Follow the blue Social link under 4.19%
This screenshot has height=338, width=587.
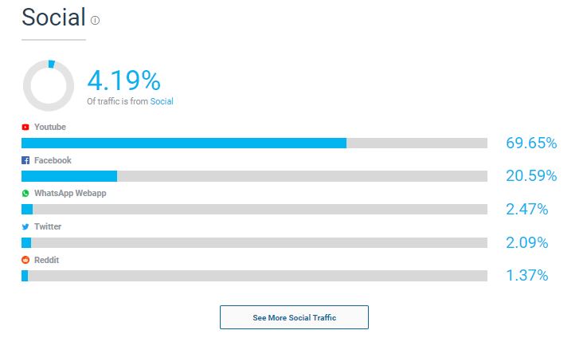coord(162,101)
